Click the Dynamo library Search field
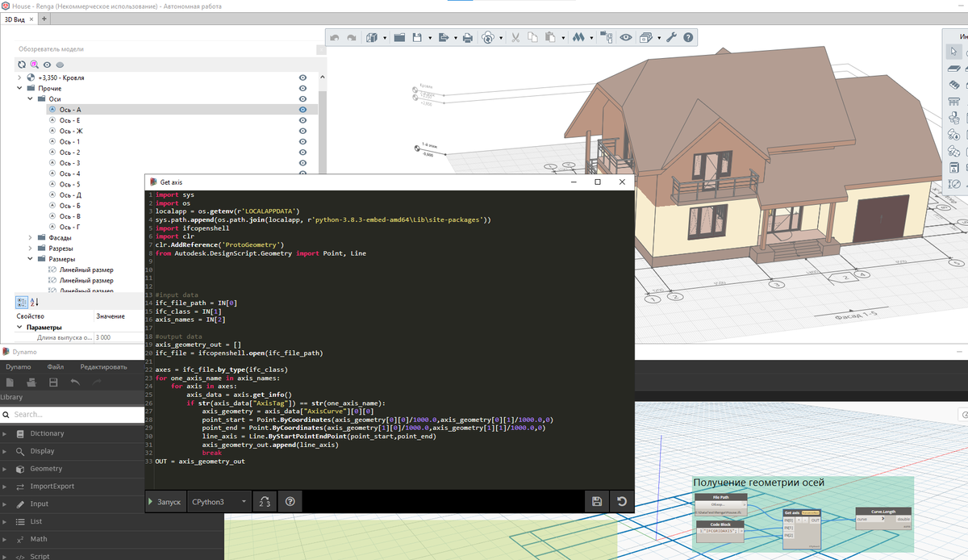The height and width of the screenshot is (560, 968). (72, 414)
